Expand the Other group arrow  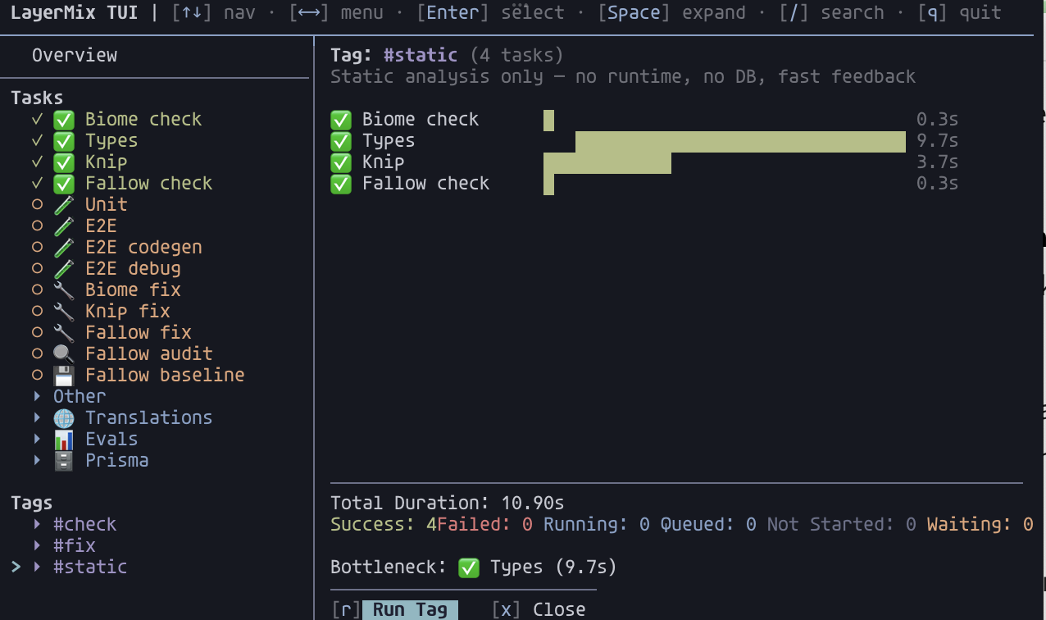37,397
